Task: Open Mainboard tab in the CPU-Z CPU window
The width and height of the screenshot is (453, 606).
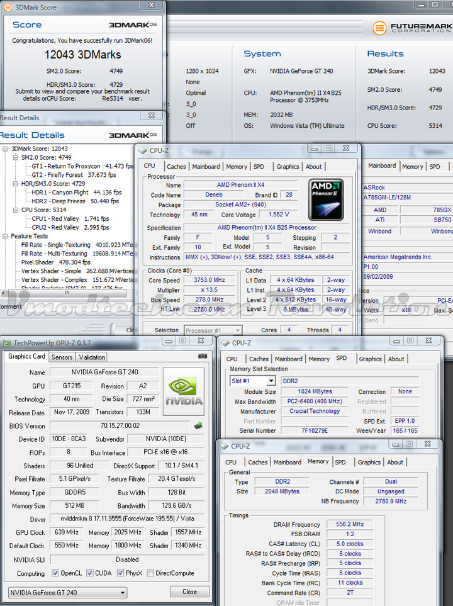Action: tap(206, 167)
